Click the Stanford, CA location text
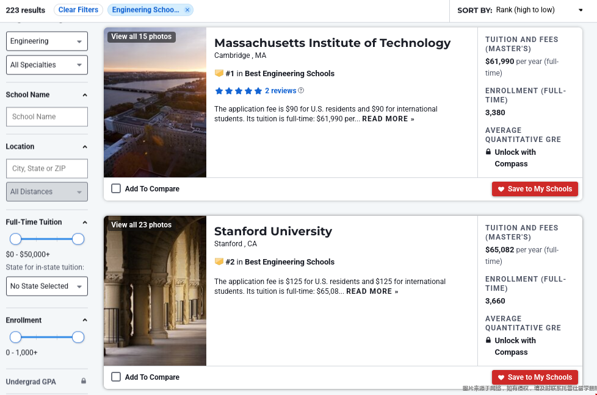 point(236,244)
